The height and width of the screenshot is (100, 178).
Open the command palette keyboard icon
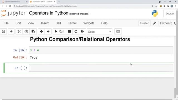(x=118, y=31)
